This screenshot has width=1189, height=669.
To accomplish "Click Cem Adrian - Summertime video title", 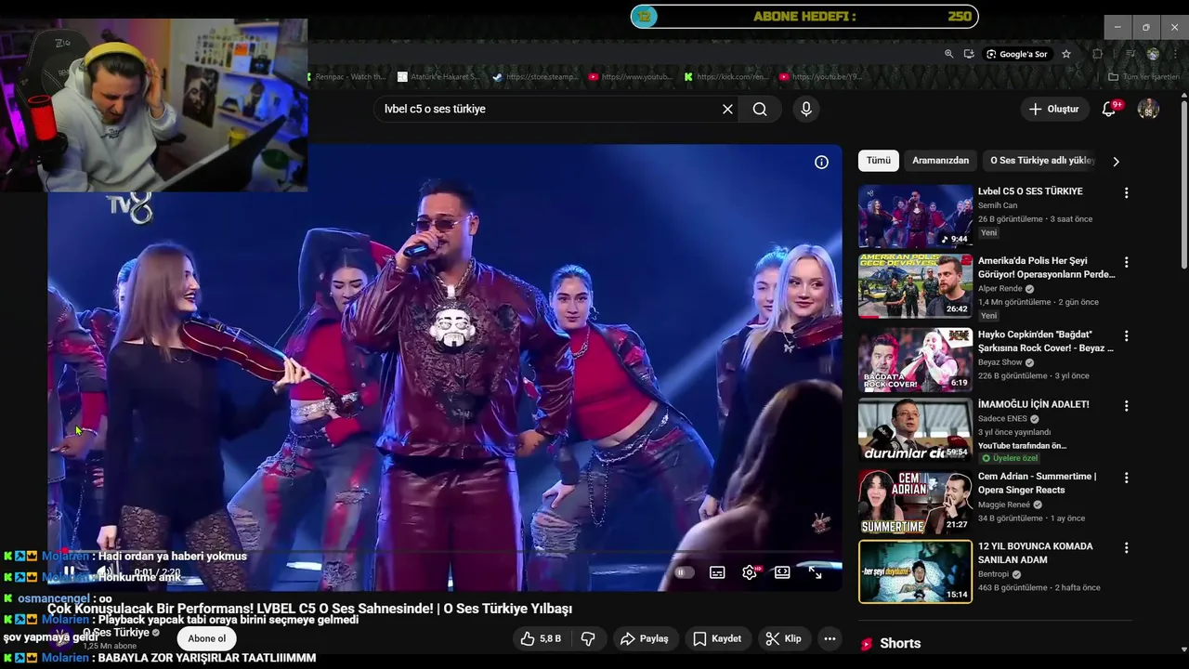I will [x=1037, y=483].
